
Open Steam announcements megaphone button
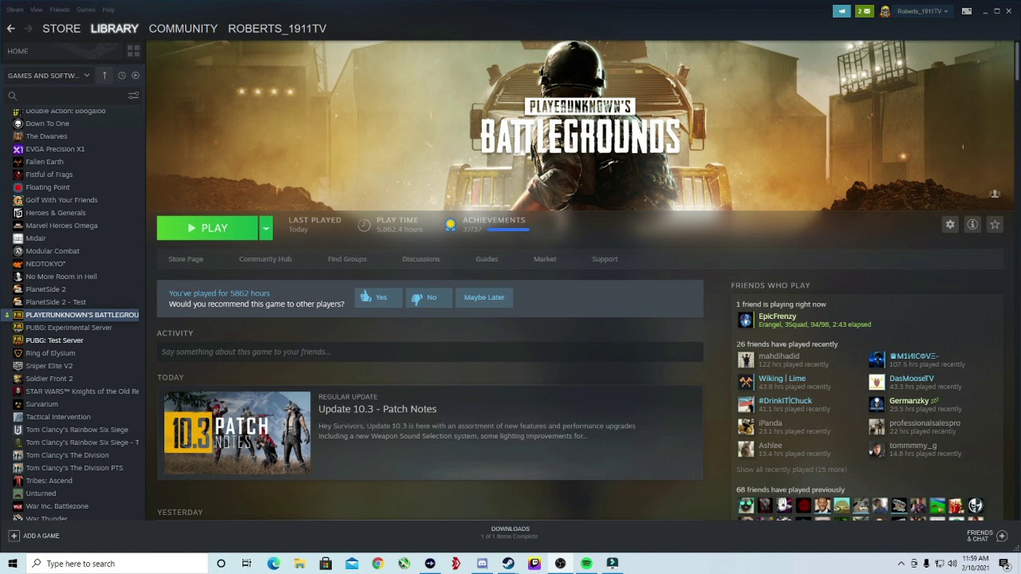pyautogui.click(x=842, y=11)
